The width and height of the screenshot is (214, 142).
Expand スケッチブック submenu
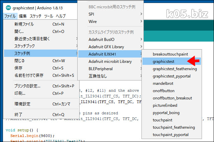click(41, 46)
